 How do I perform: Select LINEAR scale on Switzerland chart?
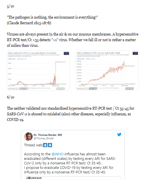10,59
